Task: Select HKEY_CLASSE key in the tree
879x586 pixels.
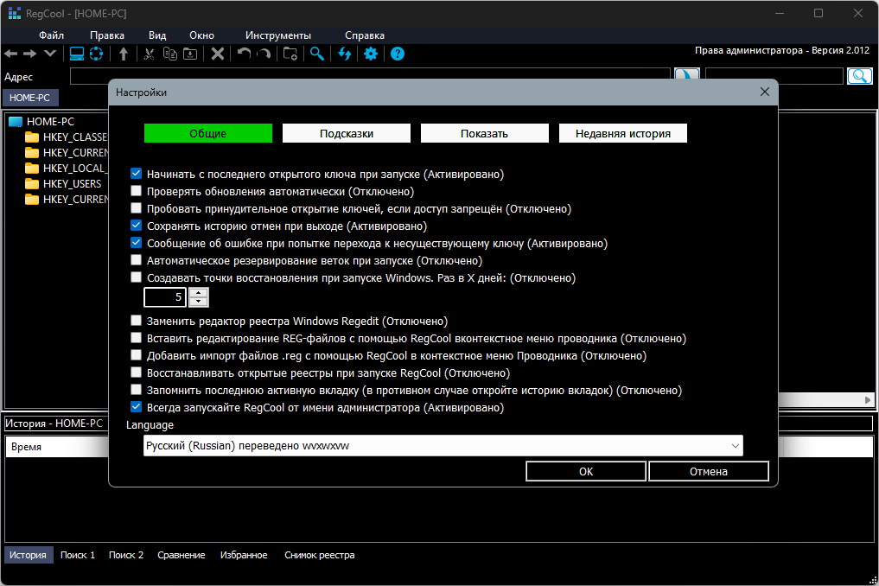Action: coord(74,137)
